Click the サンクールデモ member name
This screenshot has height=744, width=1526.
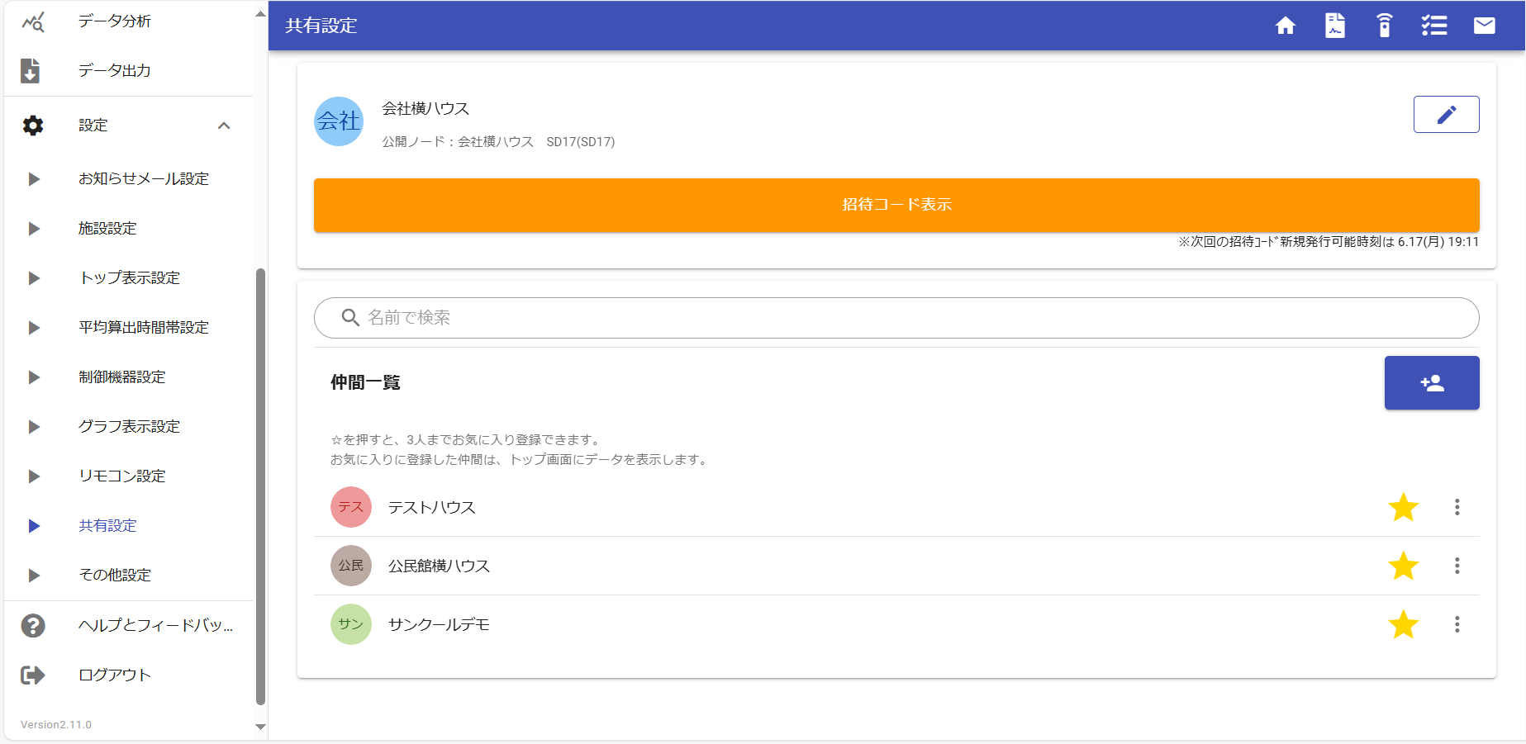click(x=440, y=625)
